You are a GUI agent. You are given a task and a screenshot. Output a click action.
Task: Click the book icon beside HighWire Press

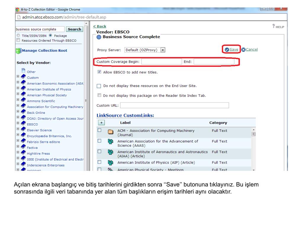[23, 152]
